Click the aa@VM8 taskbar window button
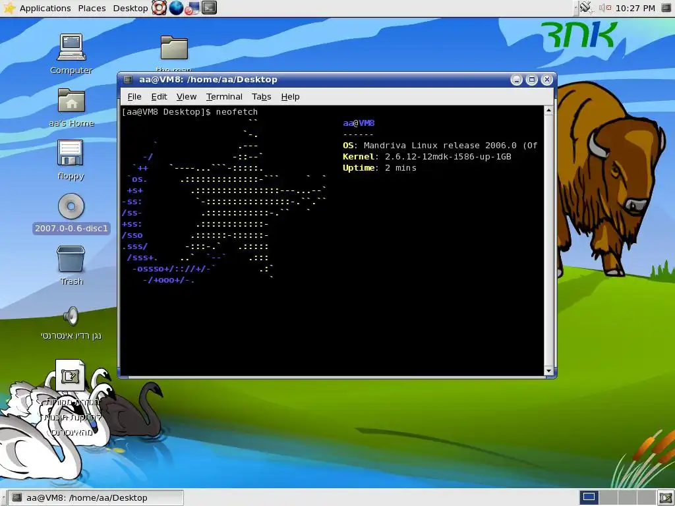 96,498
